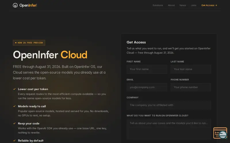The height and width of the screenshot is (143, 230).
Task: Click the use cases textarea
Action: [x=169, y=129]
